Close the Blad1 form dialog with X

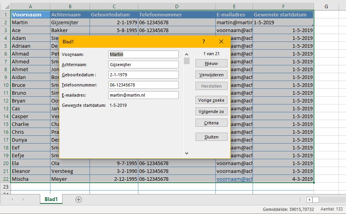[221, 41]
